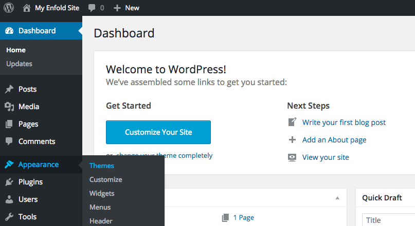Click the monitor icon beside View your site

coord(292,157)
